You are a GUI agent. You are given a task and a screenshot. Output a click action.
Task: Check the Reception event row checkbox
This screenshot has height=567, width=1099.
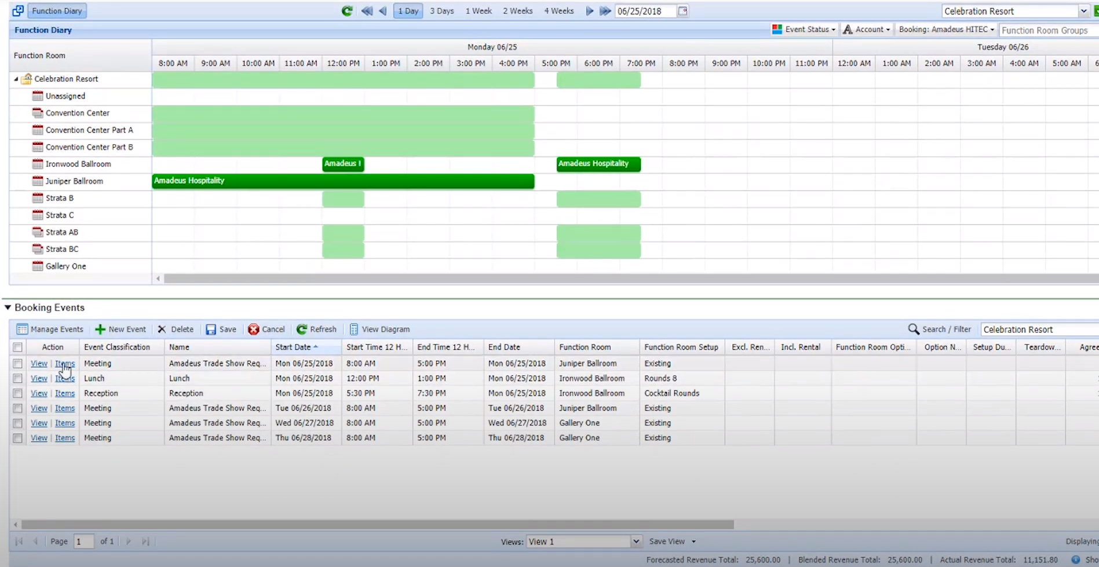[x=18, y=393]
